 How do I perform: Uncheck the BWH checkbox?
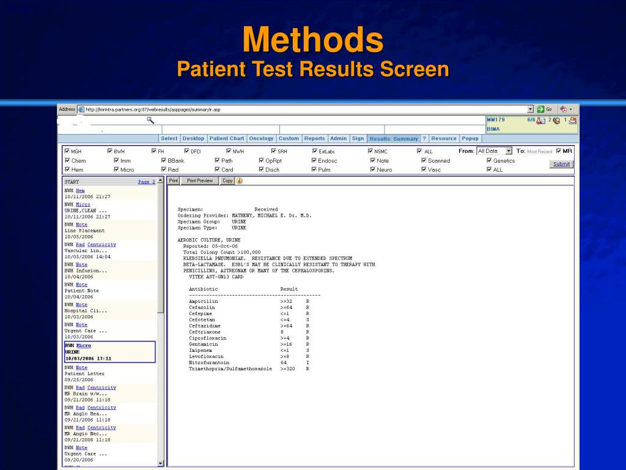point(110,151)
